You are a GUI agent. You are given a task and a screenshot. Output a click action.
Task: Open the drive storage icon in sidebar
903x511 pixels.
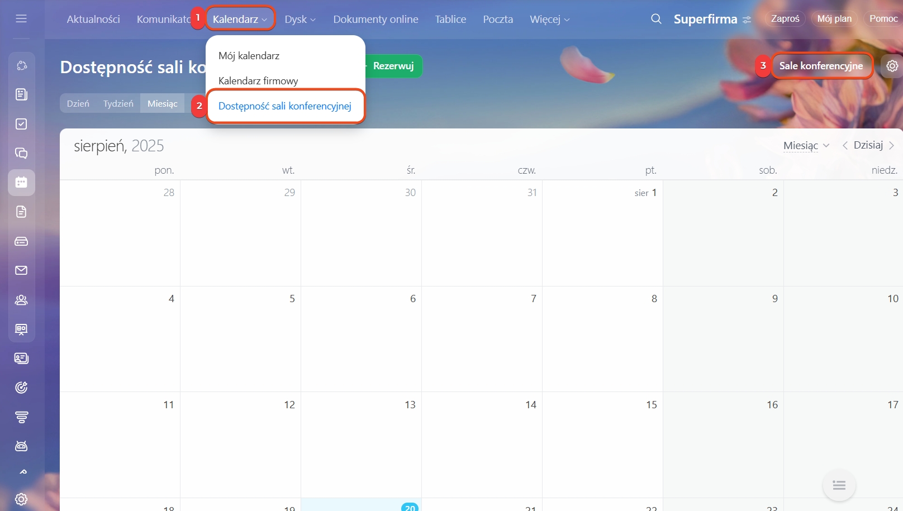(x=21, y=241)
